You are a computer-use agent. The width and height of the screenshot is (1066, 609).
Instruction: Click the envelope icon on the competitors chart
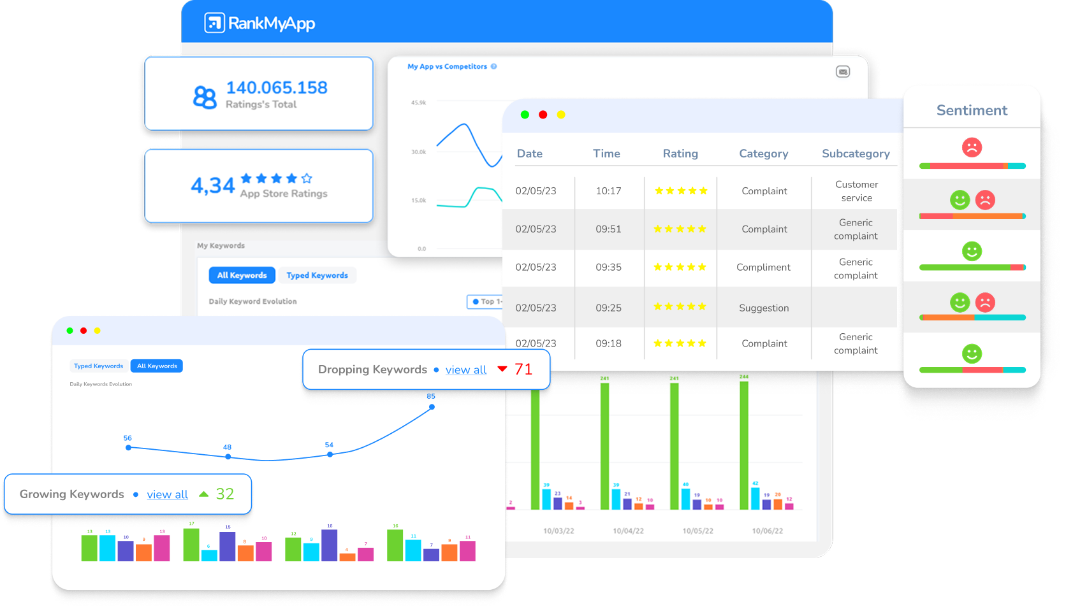pos(843,71)
